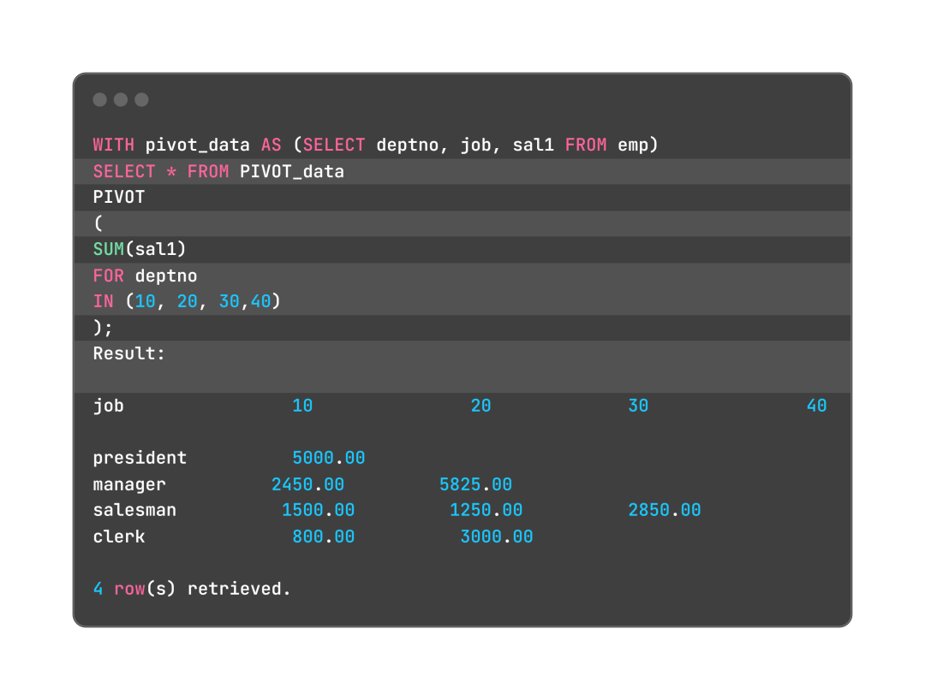Select the SUM function name
The height and width of the screenshot is (700, 925).
tap(109, 249)
